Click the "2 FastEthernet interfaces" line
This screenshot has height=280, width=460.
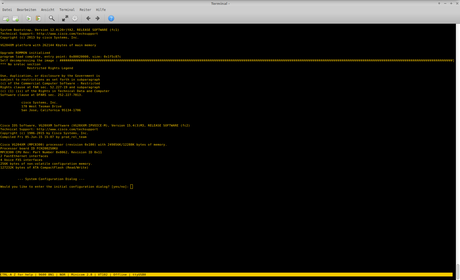tap(24, 156)
